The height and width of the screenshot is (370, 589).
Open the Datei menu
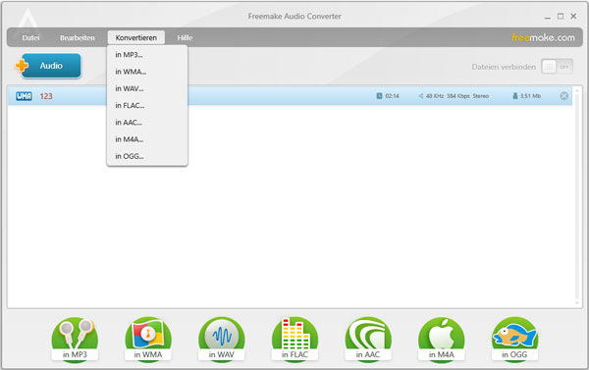click(x=30, y=38)
